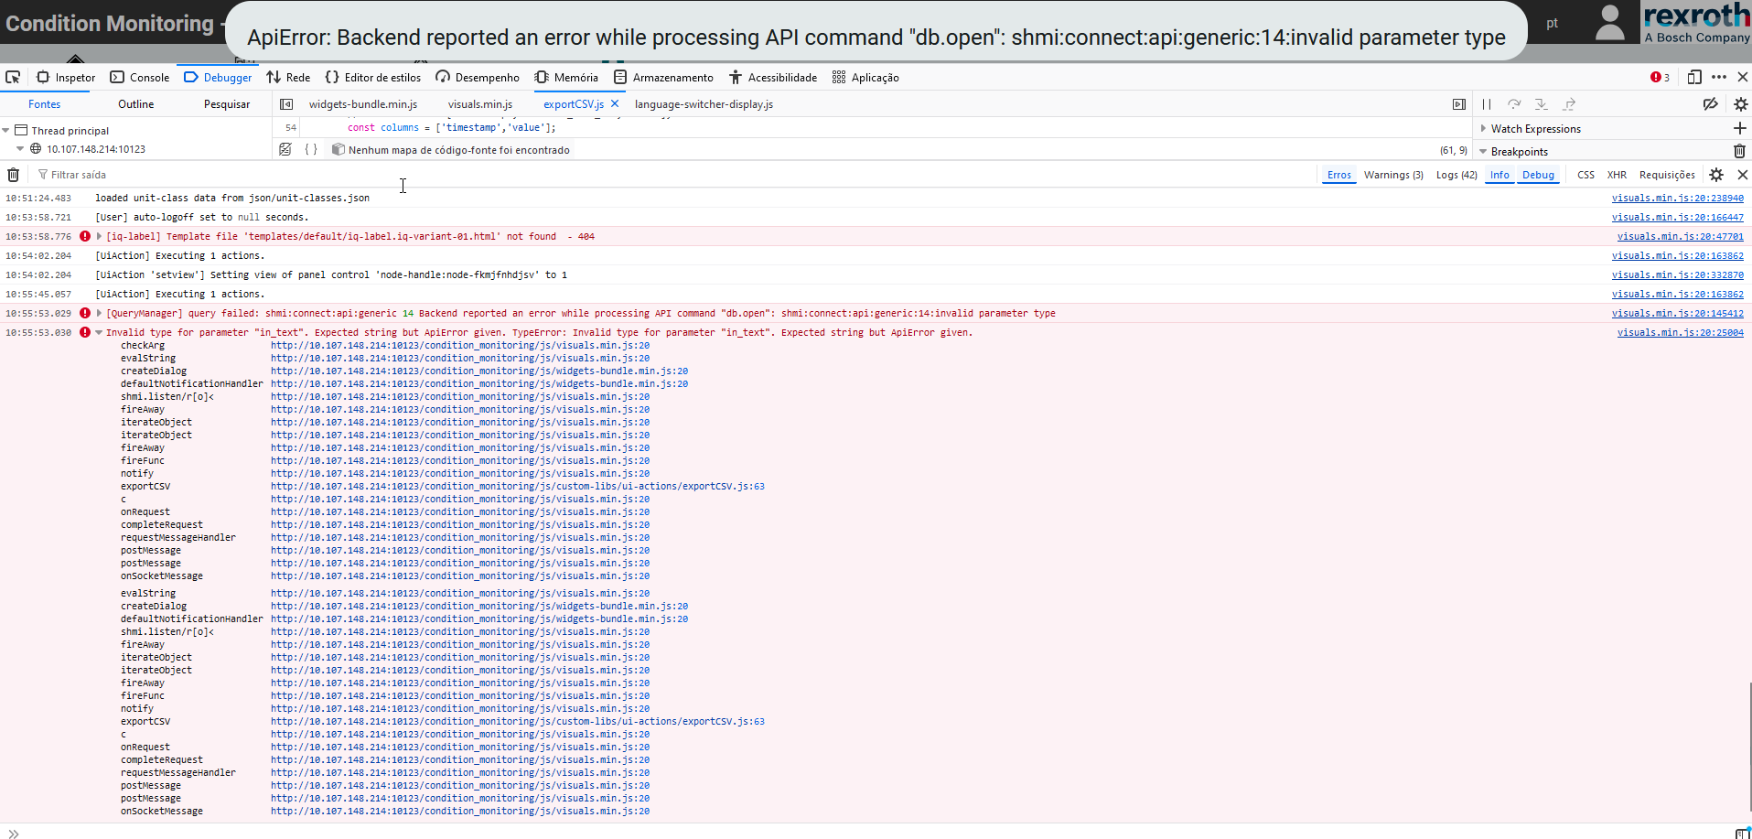Switch to the Rede tab
1752x839 pixels.
tap(288, 78)
